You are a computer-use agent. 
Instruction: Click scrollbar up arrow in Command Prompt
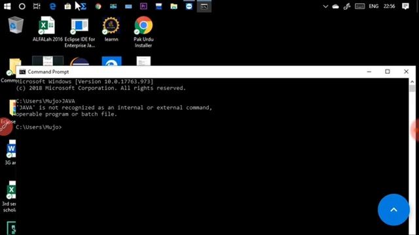[412, 82]
